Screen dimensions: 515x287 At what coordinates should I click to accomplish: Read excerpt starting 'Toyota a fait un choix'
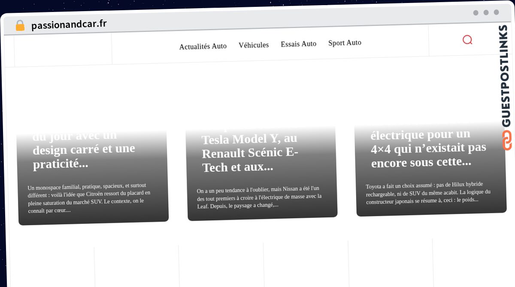tap(428, 193)
